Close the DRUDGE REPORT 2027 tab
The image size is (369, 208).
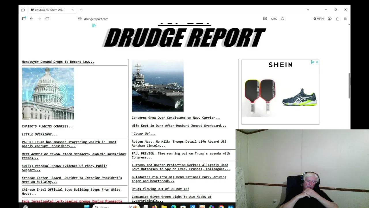(x=73, y=10)
